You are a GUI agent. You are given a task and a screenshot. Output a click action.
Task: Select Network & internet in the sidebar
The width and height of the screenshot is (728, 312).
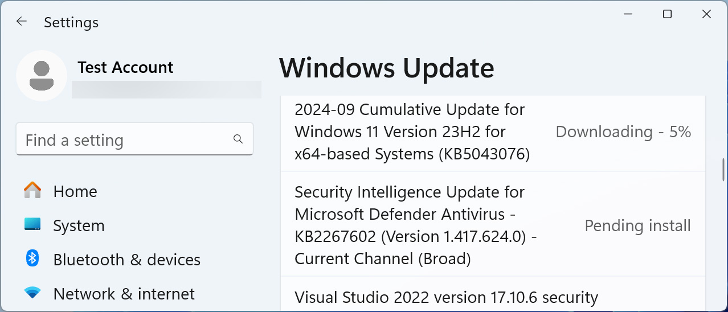(124, 294)
